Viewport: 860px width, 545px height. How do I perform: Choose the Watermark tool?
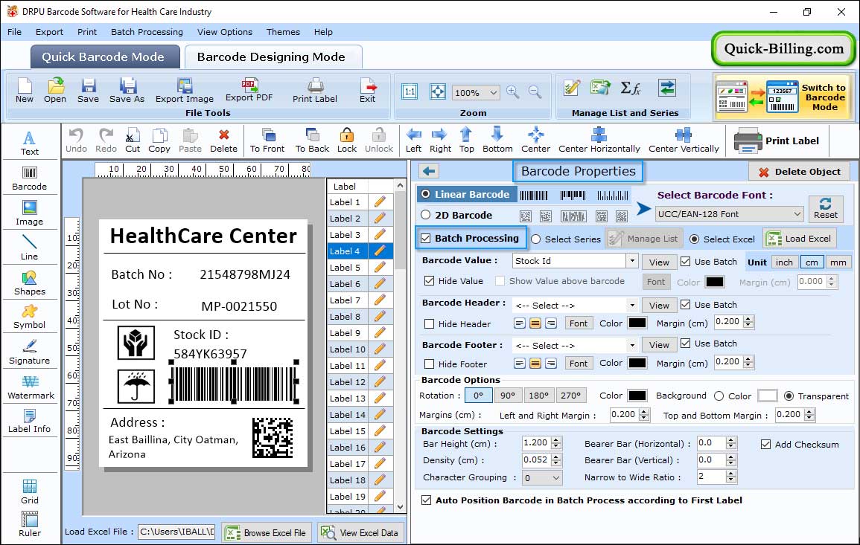pos(31,387)
